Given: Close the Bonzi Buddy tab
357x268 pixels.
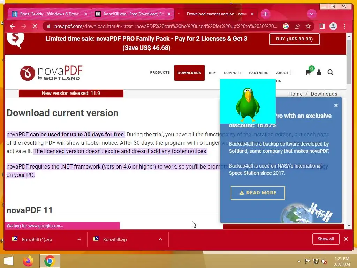Looking at the screenshot, I should (x=86, y=14).
